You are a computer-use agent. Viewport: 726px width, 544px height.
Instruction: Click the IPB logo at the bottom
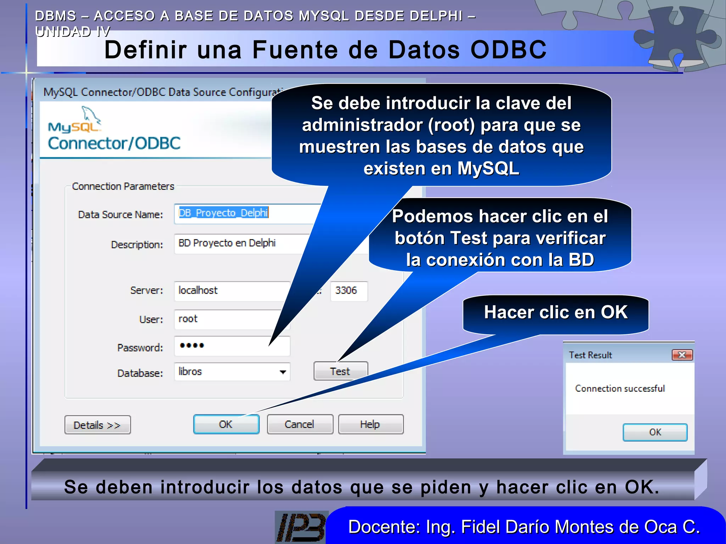[x=301, y=527]
